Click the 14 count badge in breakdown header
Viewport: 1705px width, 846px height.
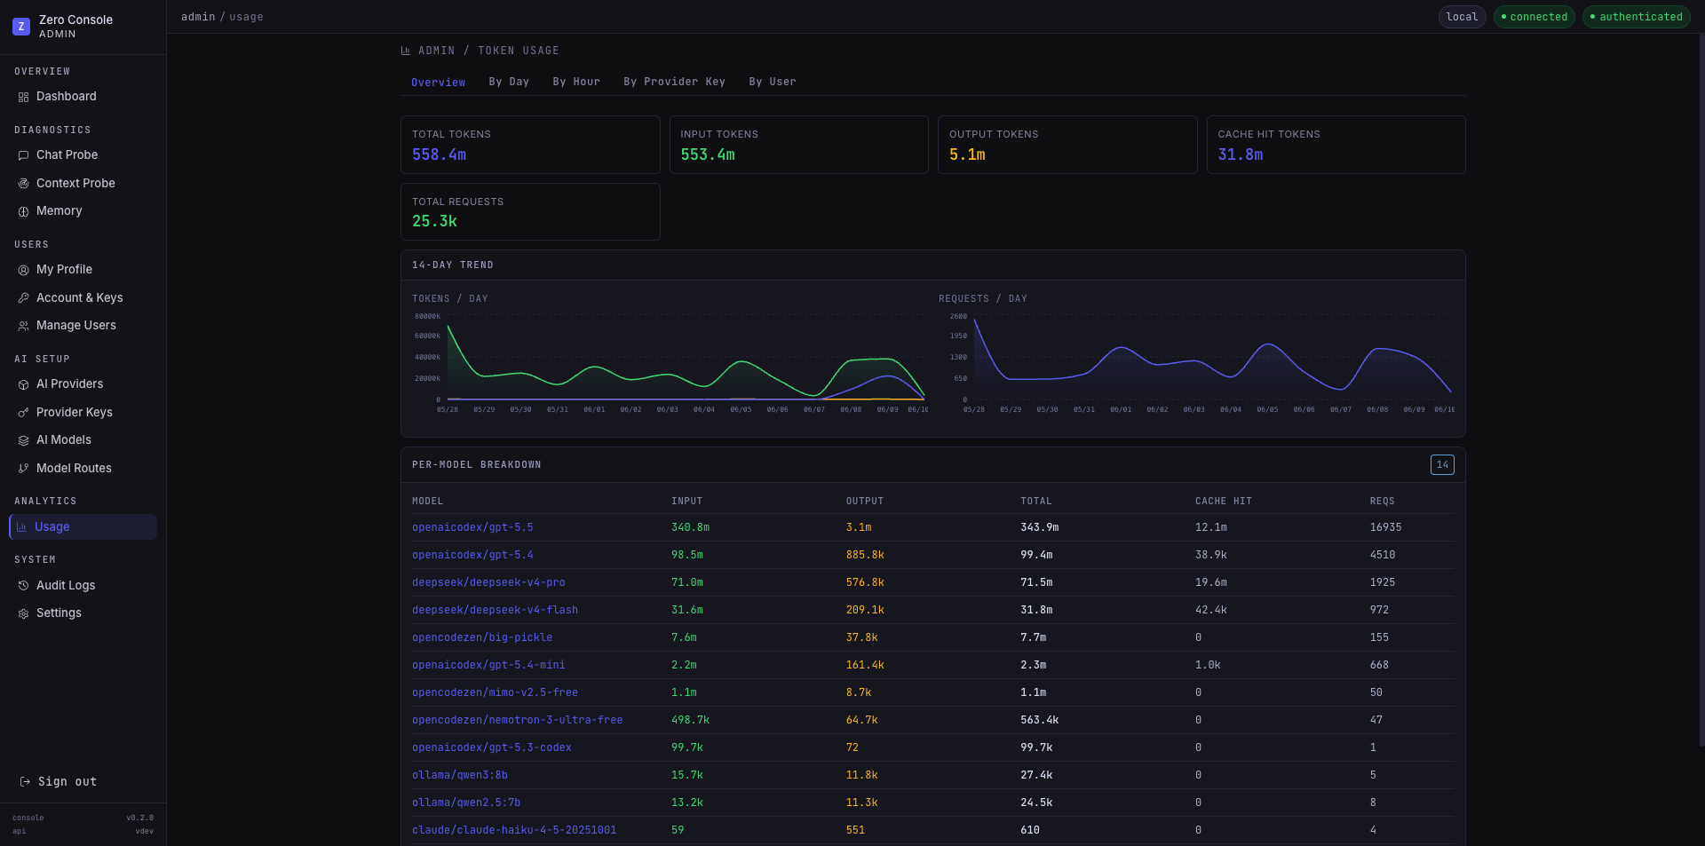(x=1442, y=465)
